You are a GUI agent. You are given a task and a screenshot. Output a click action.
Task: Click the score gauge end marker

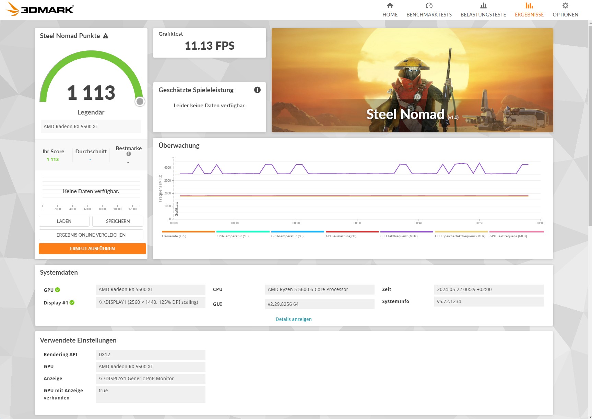[140, 101]
